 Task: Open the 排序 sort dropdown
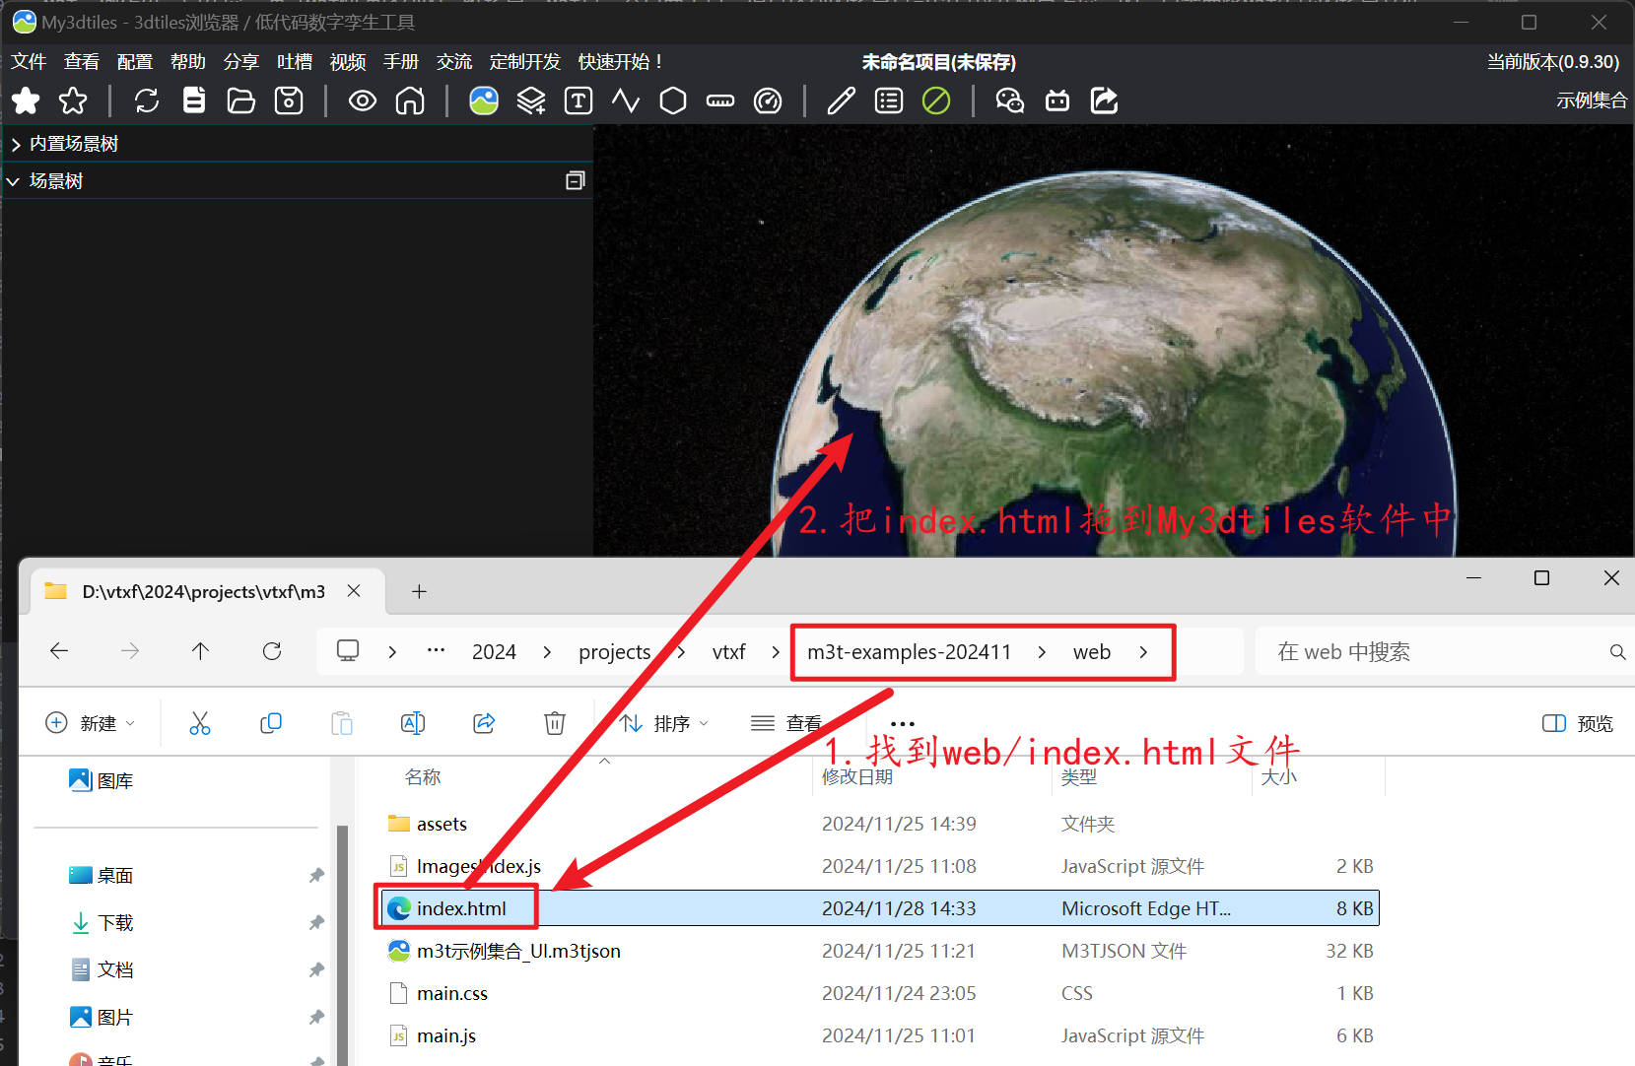pos(665,723)
